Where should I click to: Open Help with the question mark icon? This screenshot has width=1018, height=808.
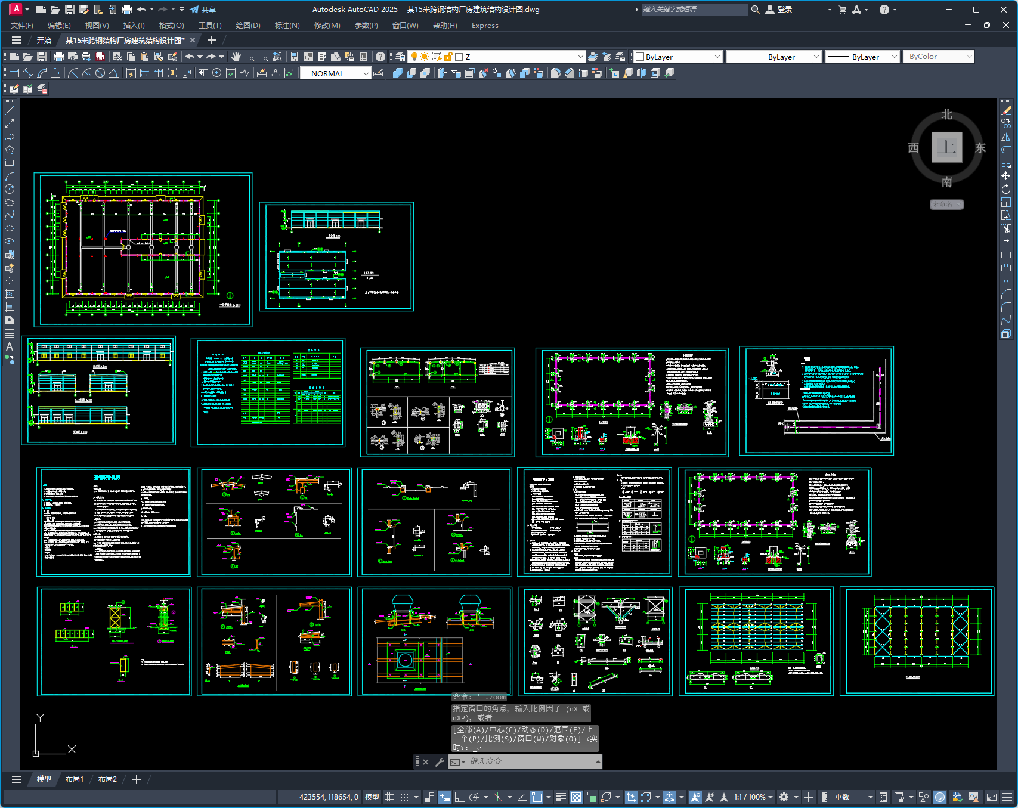(380, 57)
